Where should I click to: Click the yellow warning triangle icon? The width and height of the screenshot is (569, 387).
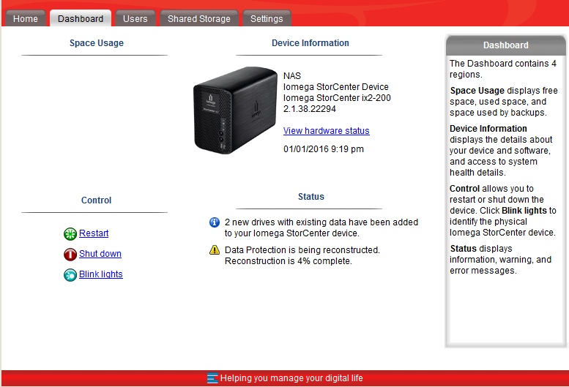(x=215, y=250)
